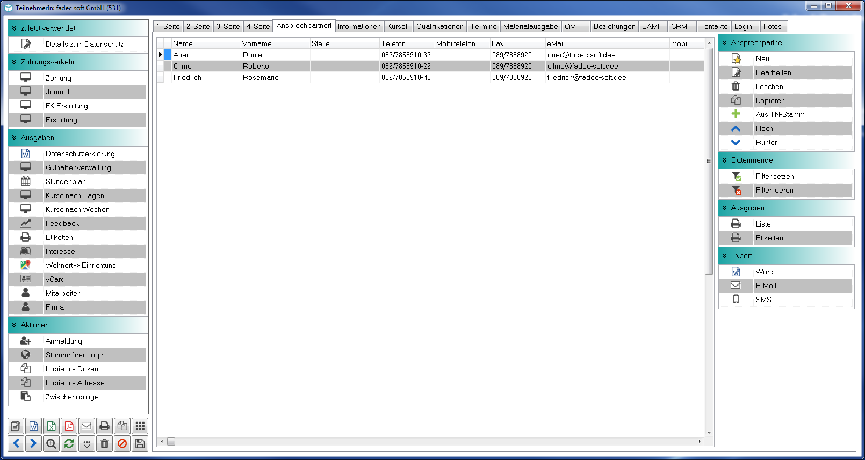Click the floppy disk save icon

pos(140,443)
